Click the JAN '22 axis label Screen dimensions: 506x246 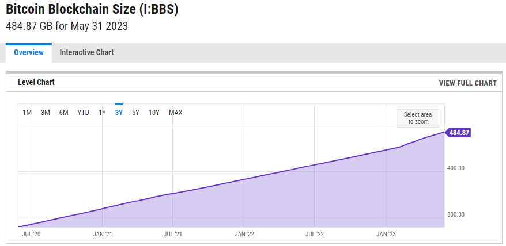pos(244,234)
